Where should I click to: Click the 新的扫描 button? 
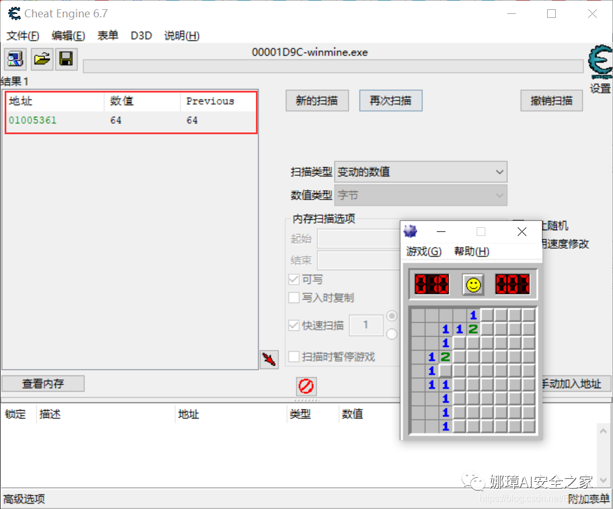pos(317,101)
